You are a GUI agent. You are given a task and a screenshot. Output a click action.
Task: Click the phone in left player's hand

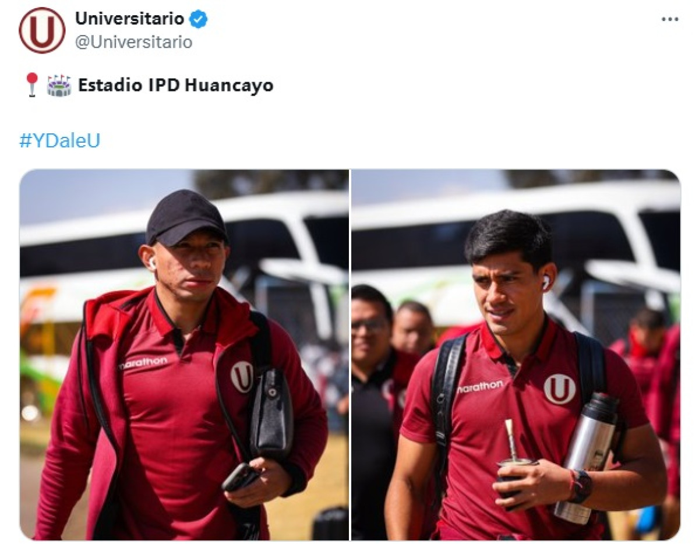241,478
